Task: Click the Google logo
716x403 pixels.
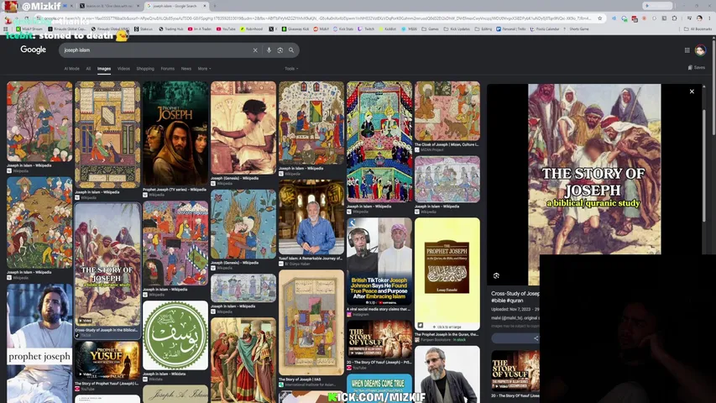Action: (33, 50)
